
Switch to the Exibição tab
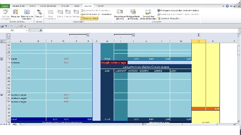coord(100,6)
